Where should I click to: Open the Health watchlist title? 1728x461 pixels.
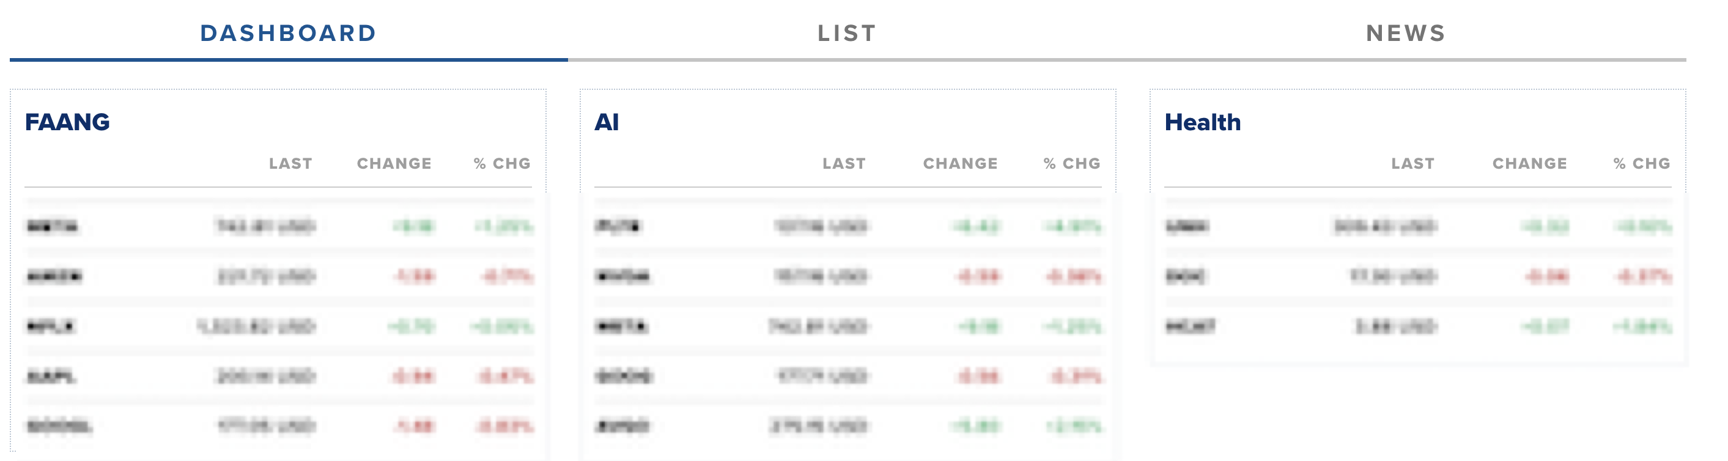click(x=1203, y=122)
